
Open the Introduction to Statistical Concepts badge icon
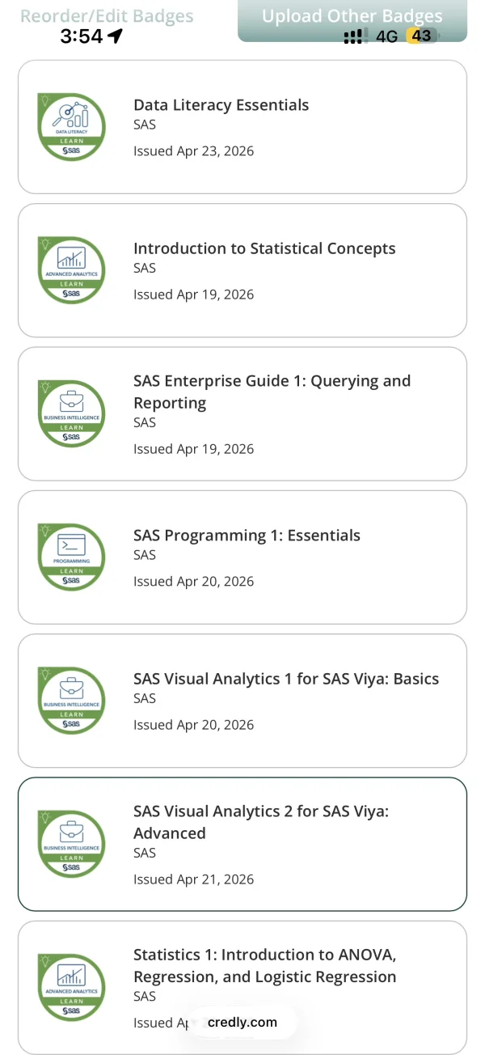[x=72, y=270]
